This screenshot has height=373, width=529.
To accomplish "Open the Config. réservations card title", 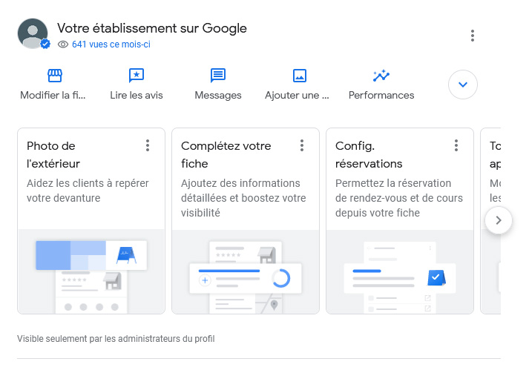I will (369, 154).
